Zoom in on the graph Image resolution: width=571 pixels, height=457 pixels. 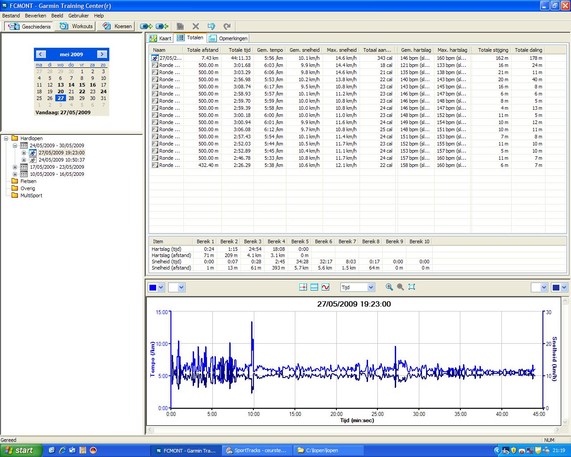tap(389, 287)
